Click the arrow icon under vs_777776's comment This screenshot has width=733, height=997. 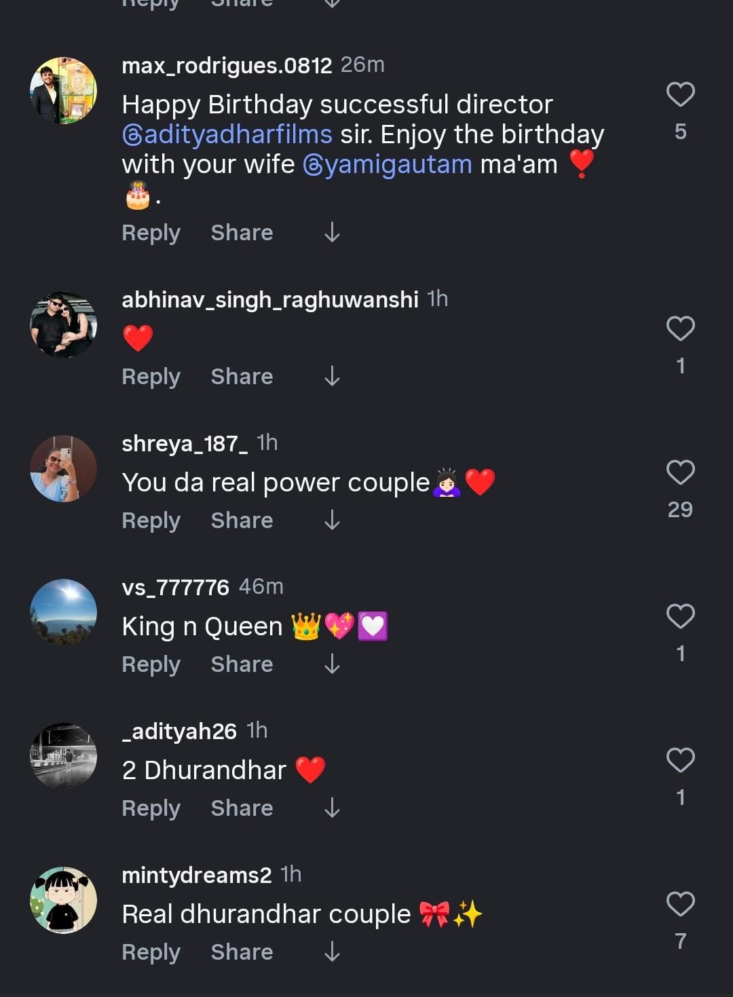(x=332, y=664)
